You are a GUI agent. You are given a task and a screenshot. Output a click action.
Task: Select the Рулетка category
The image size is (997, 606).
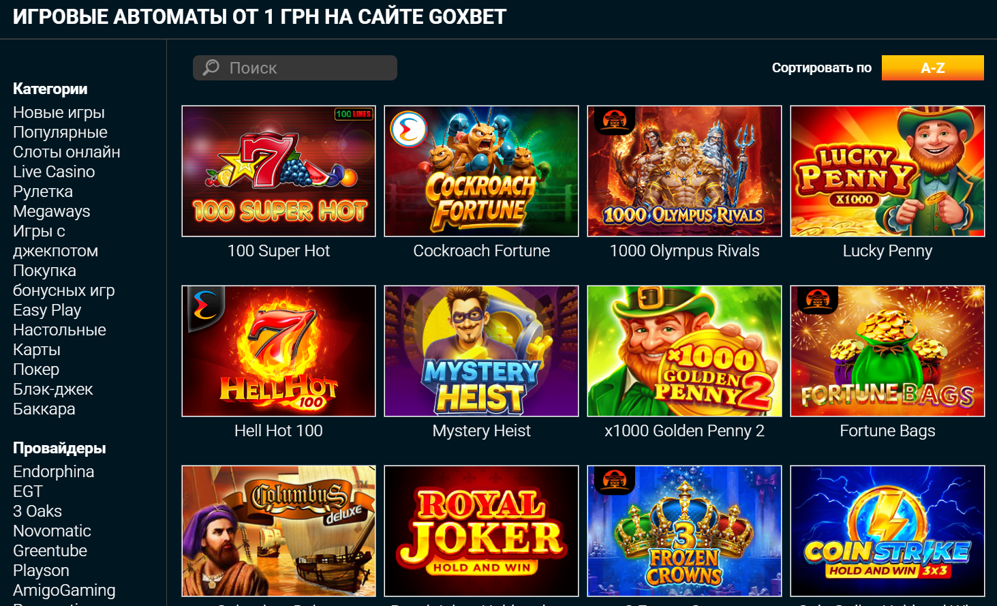(43, 192)
